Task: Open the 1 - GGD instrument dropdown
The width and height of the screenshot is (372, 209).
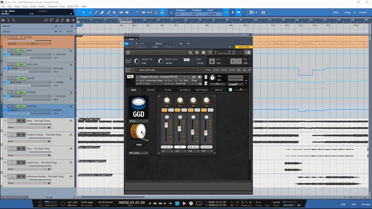Action: tap(131, 39)
